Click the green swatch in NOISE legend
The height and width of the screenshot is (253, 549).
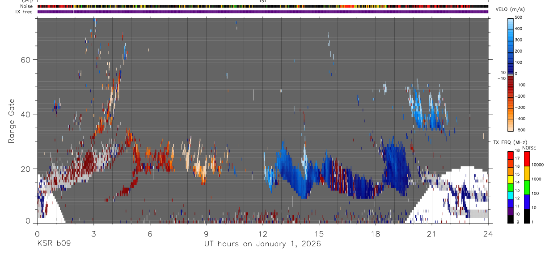[x=527, y=187]
